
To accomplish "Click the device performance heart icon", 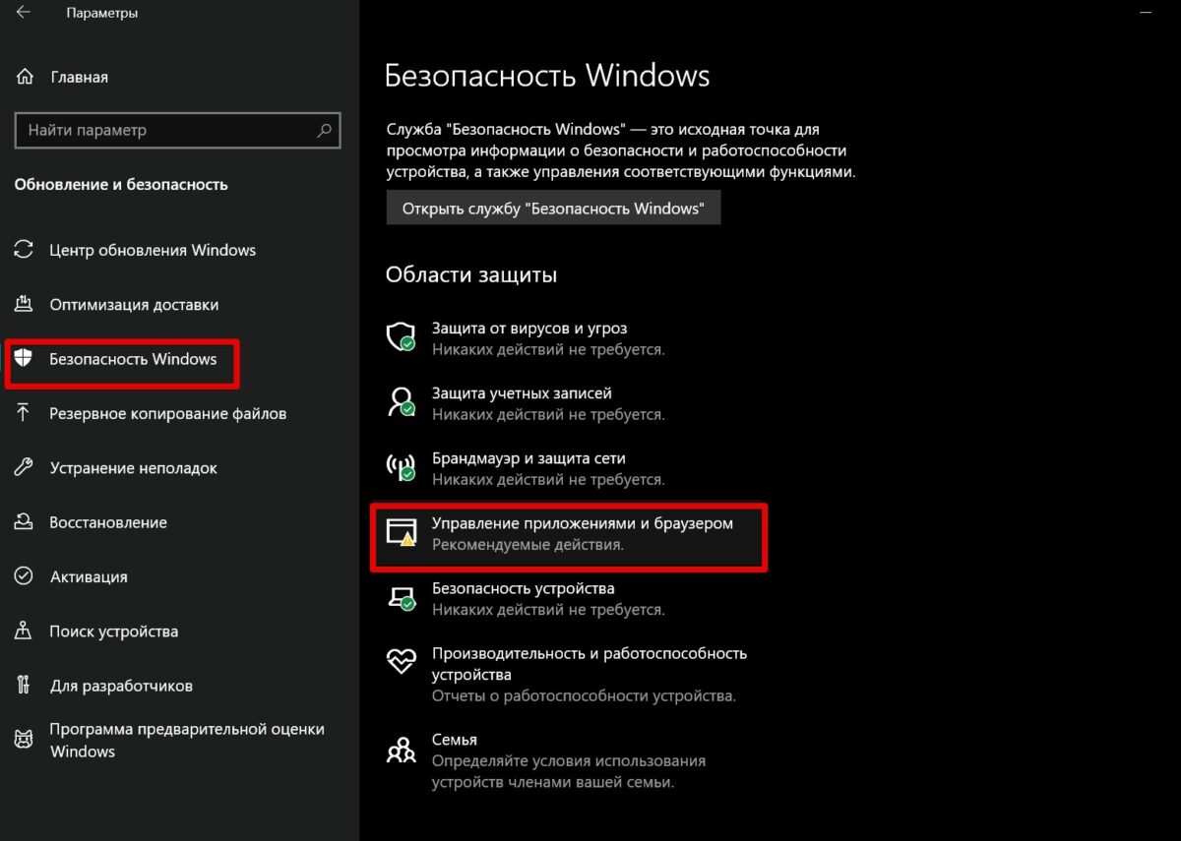I will [x=401, y=662].
